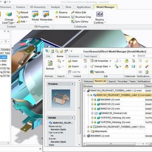
Task: Click Table Edit command
Action: pos(98,72)
